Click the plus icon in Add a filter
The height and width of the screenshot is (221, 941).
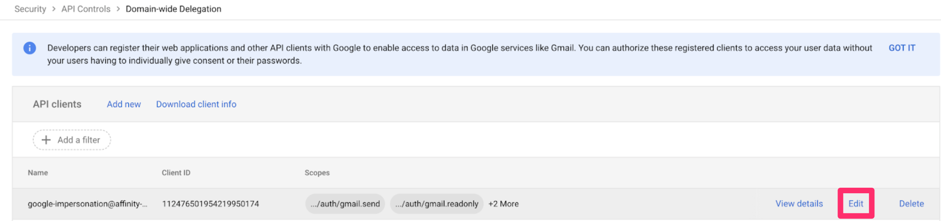click(46, 140)
